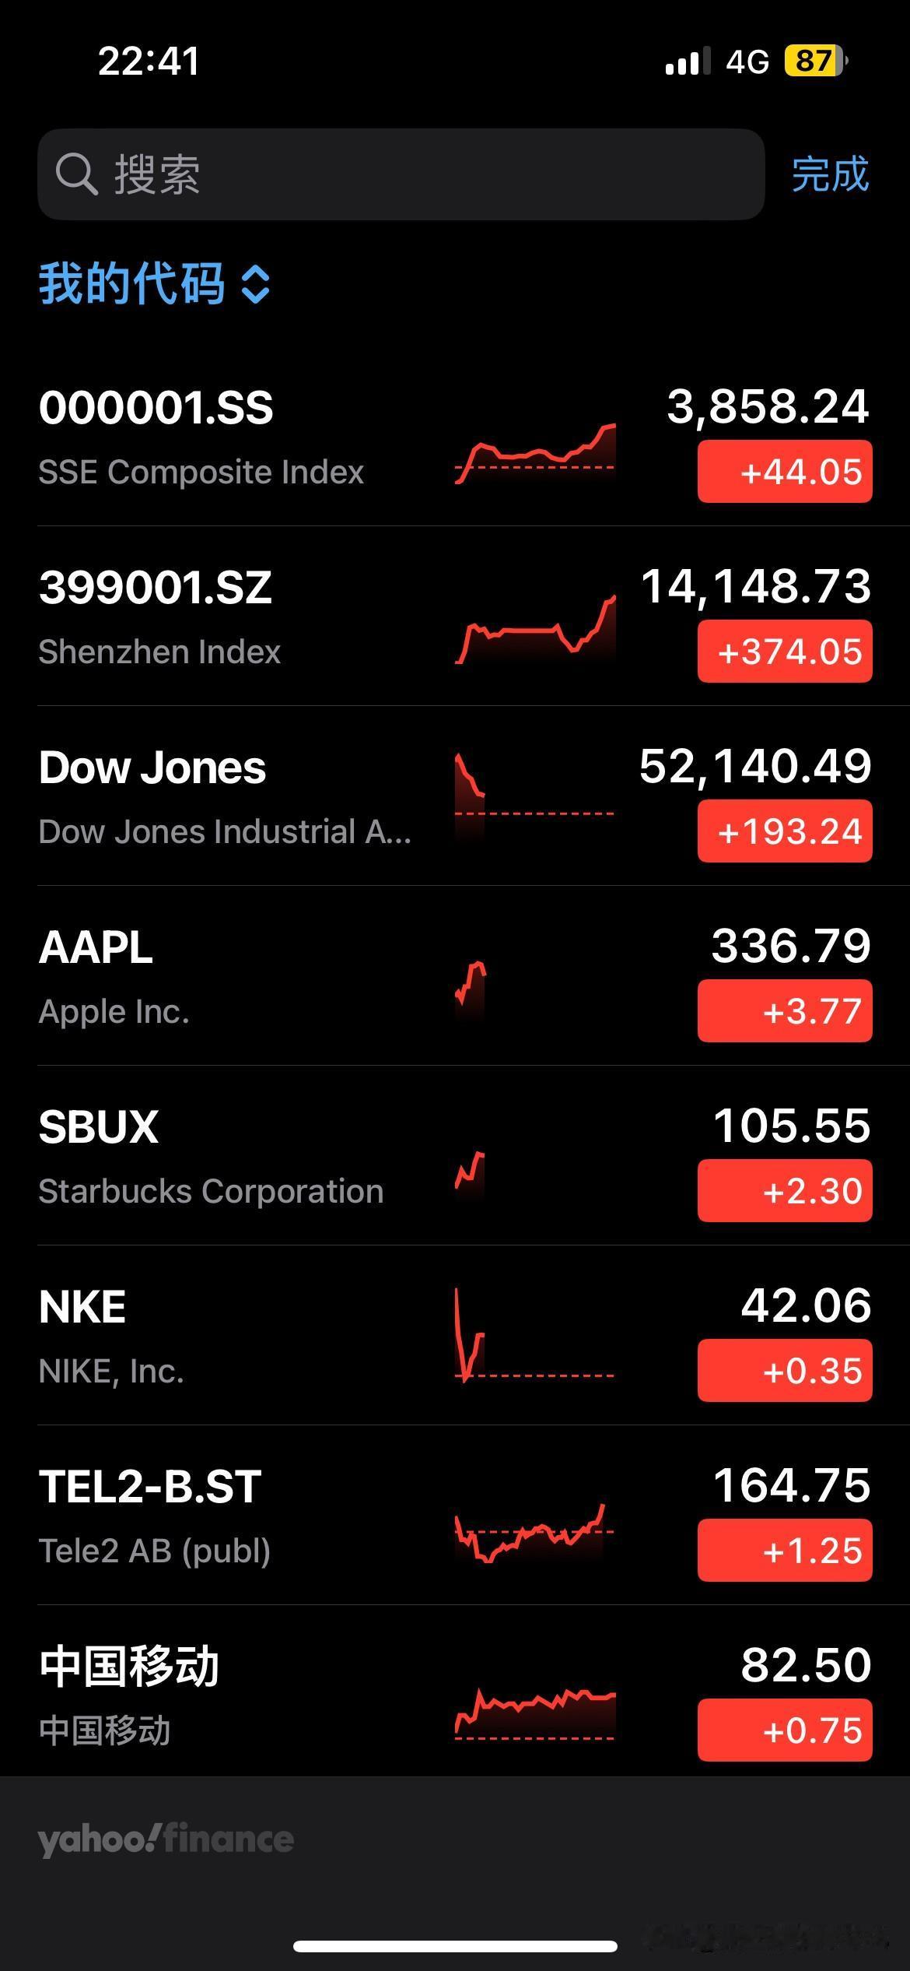Open the Tele2 AB sparkline chart
The height and width of the screenshot is (1971, 910).
coord(535,1533)
